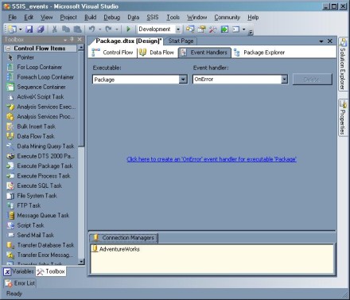Collapse the Control Flow Items group
Screen dimensions: 350x300
(x=8, y=49)
